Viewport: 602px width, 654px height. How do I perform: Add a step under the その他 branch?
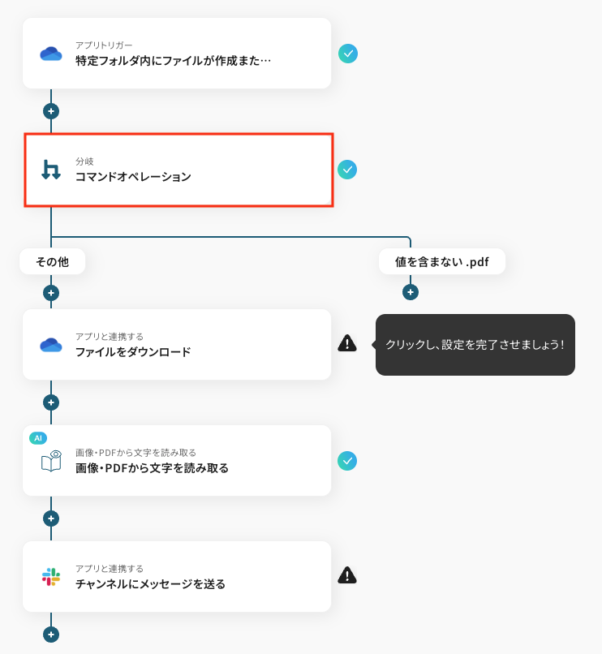(51, 293)
